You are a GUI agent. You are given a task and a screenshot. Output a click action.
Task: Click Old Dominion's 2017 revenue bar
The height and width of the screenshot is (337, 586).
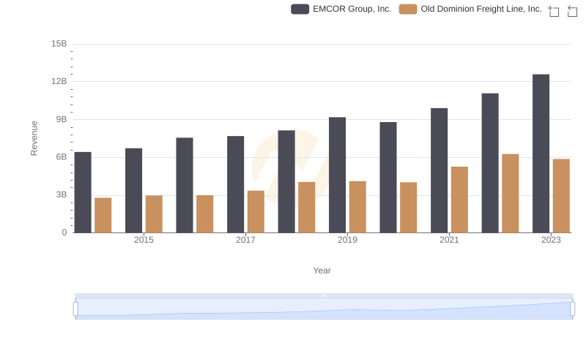256,212
